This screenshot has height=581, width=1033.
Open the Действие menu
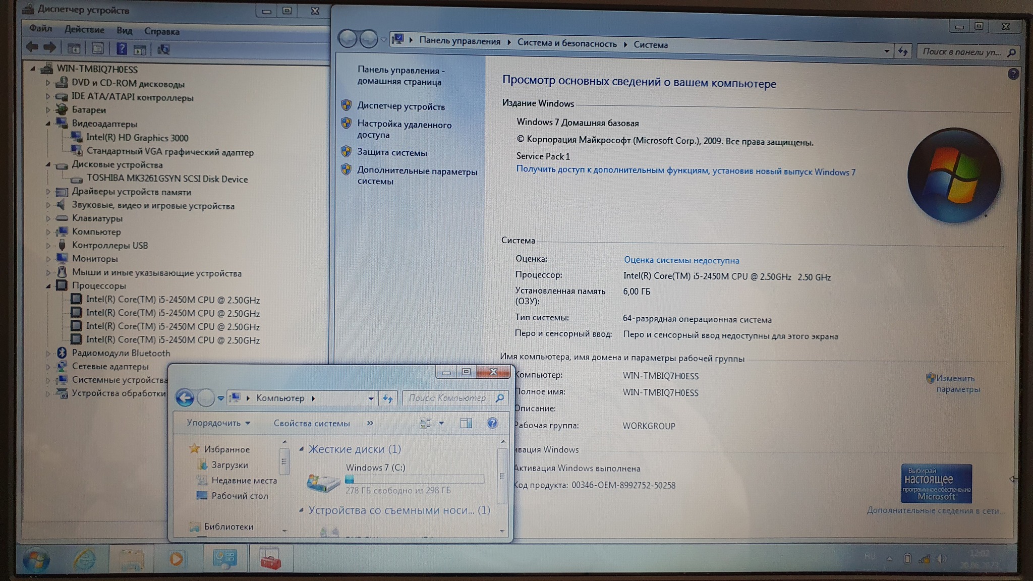(84, 30)
